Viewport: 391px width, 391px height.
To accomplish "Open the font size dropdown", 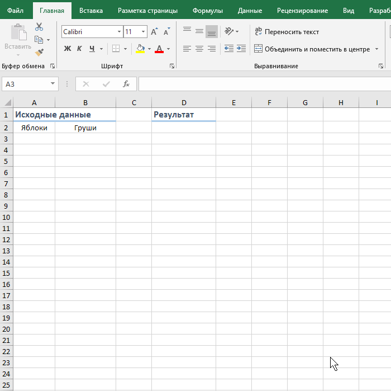I will (x=144, y=32).
